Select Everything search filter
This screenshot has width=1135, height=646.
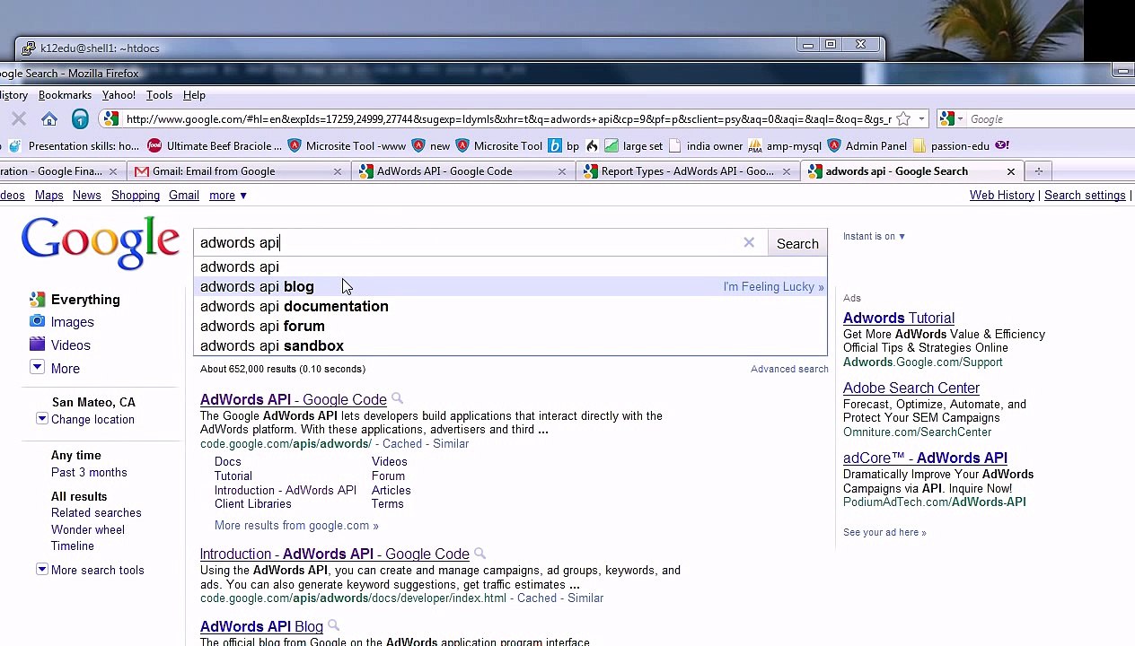[x=85, y=300]
